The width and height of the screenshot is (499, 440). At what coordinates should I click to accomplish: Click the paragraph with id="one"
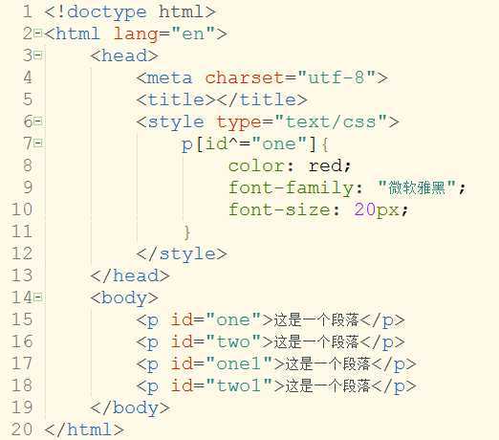pyautogui.click(x=271, y=320)
